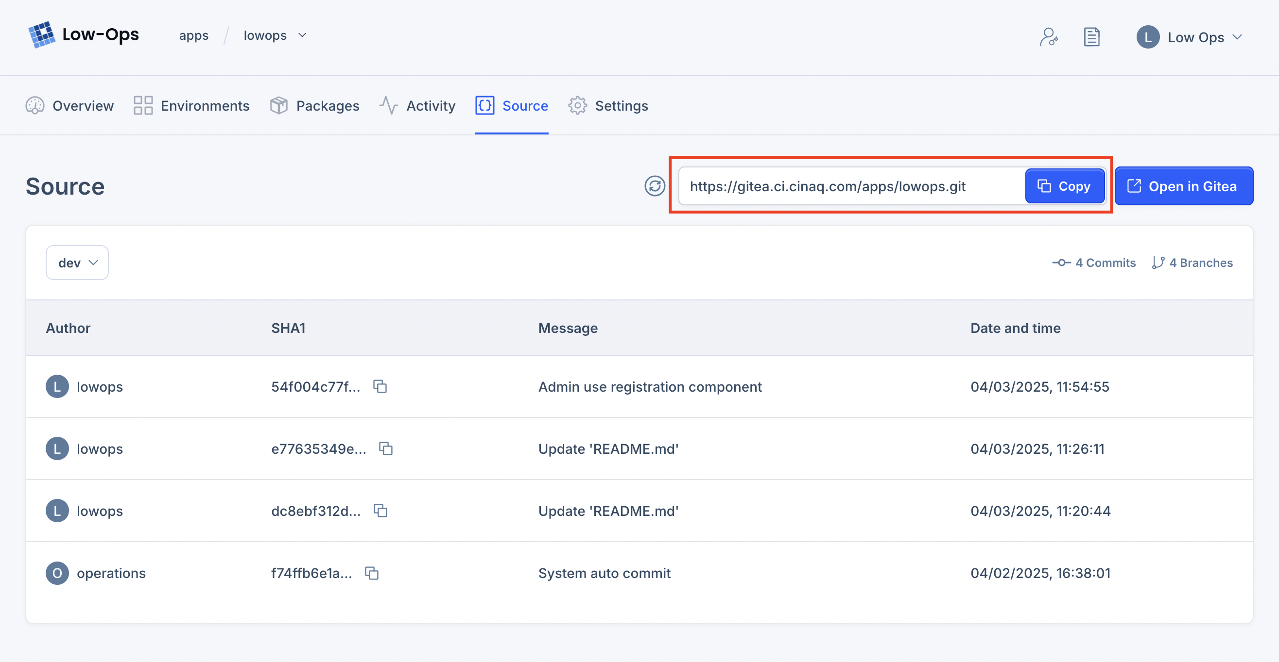
Task: Click the git repository URL field
Action: point(849,186)
